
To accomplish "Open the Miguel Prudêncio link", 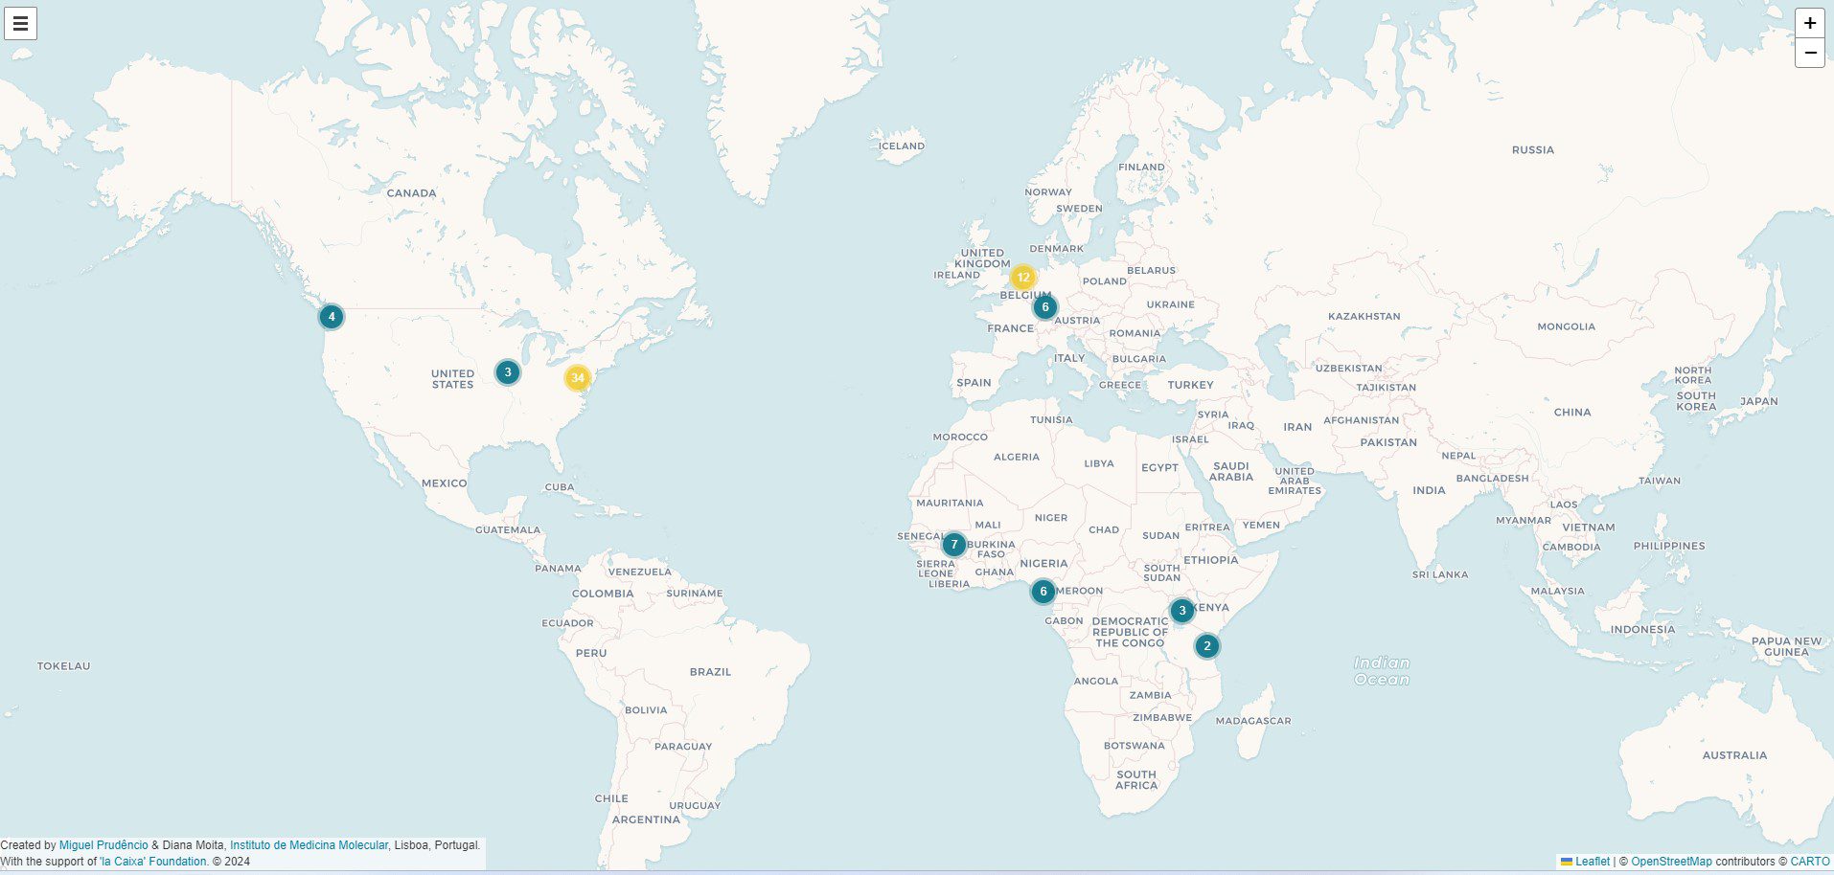I will (103, 845).
